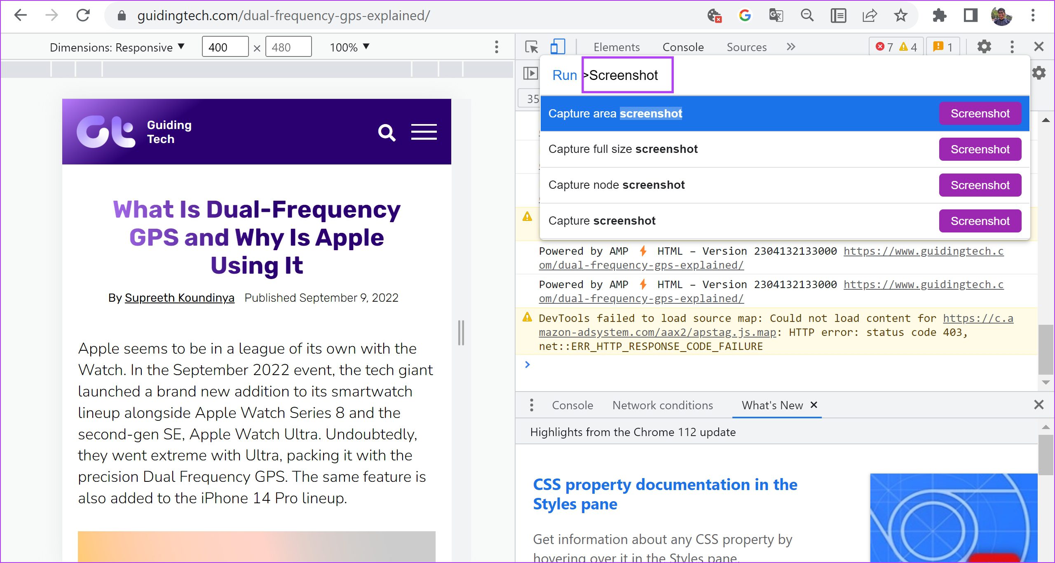This screenshot has height=563, width=1055.
Task: Open the Console tab in the drawer
Action: click(x=572, y=405)
